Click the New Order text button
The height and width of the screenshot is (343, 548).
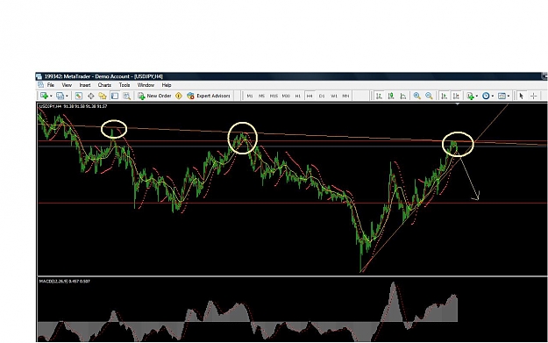coord(159,96)
